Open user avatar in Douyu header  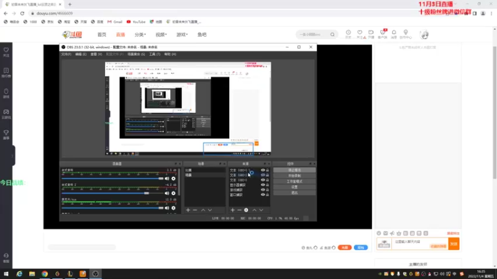coord(424,35)
